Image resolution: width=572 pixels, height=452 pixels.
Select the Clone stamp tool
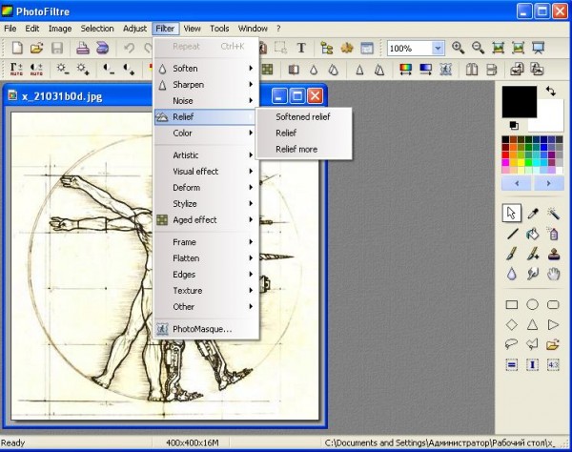[553, 254]
